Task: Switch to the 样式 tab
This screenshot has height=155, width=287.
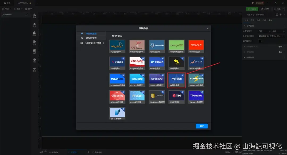Action: (x=247, y=20)
